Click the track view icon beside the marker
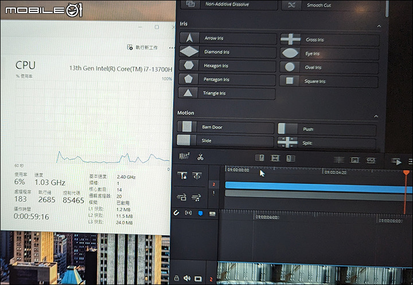 [212, 214]
